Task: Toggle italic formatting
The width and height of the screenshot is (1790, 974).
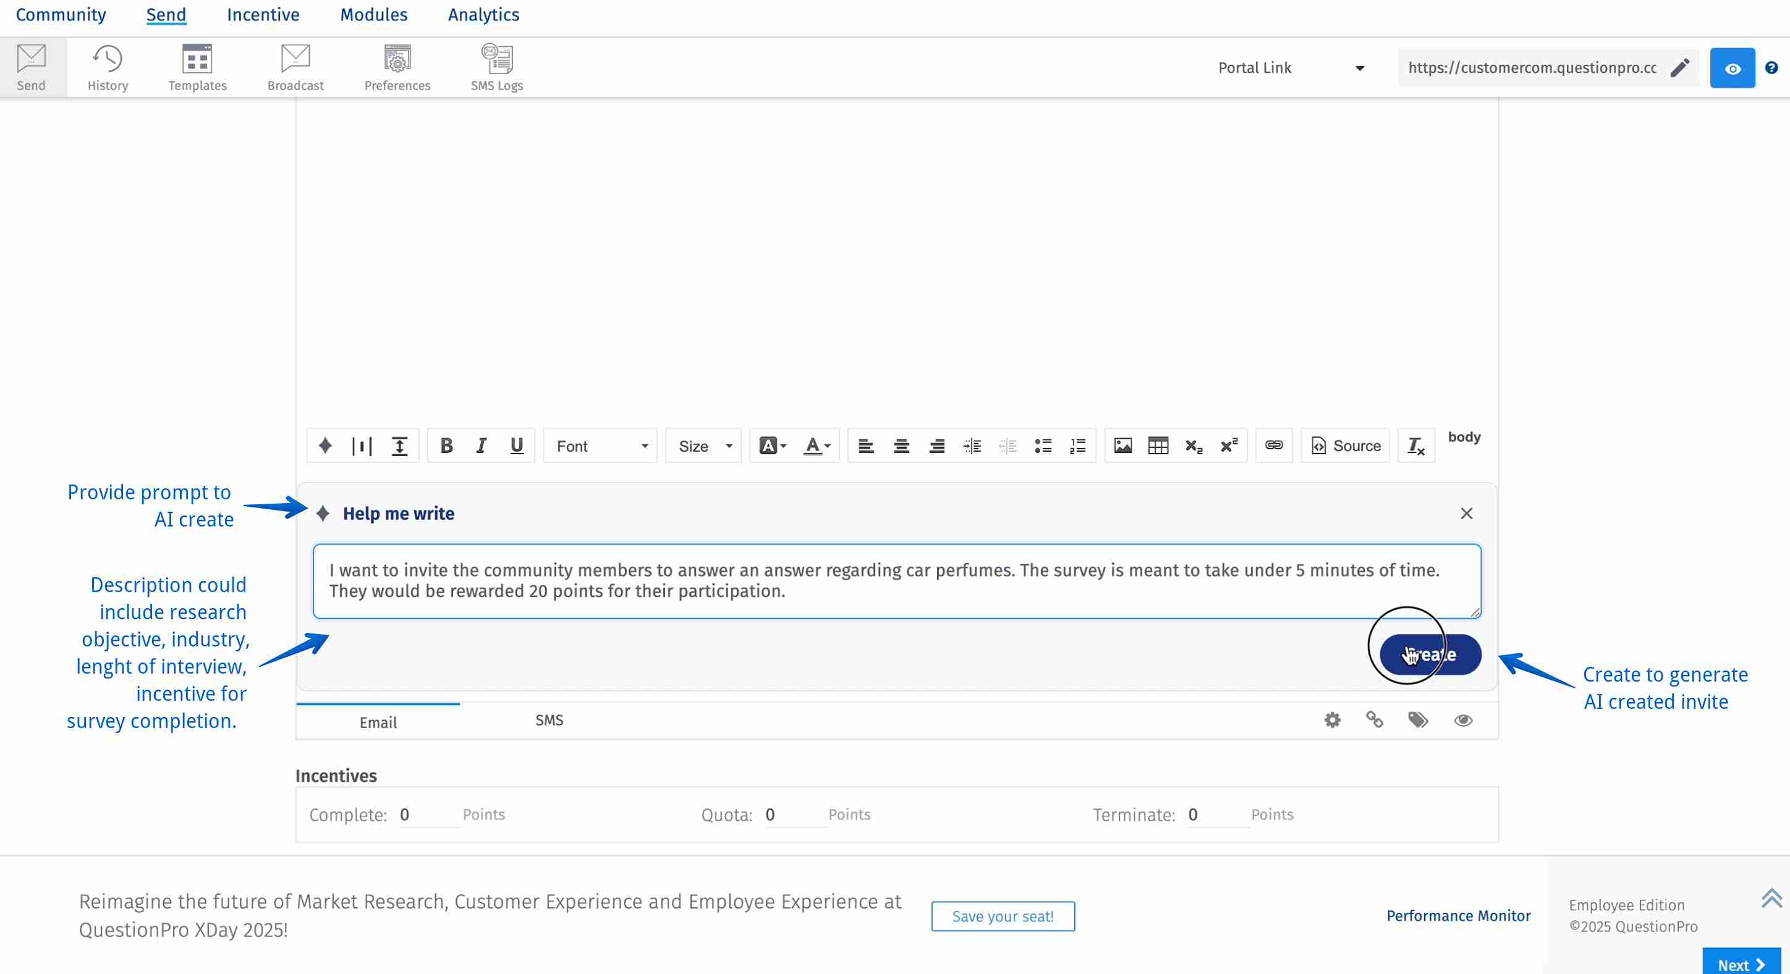Action: coord(481,446)
